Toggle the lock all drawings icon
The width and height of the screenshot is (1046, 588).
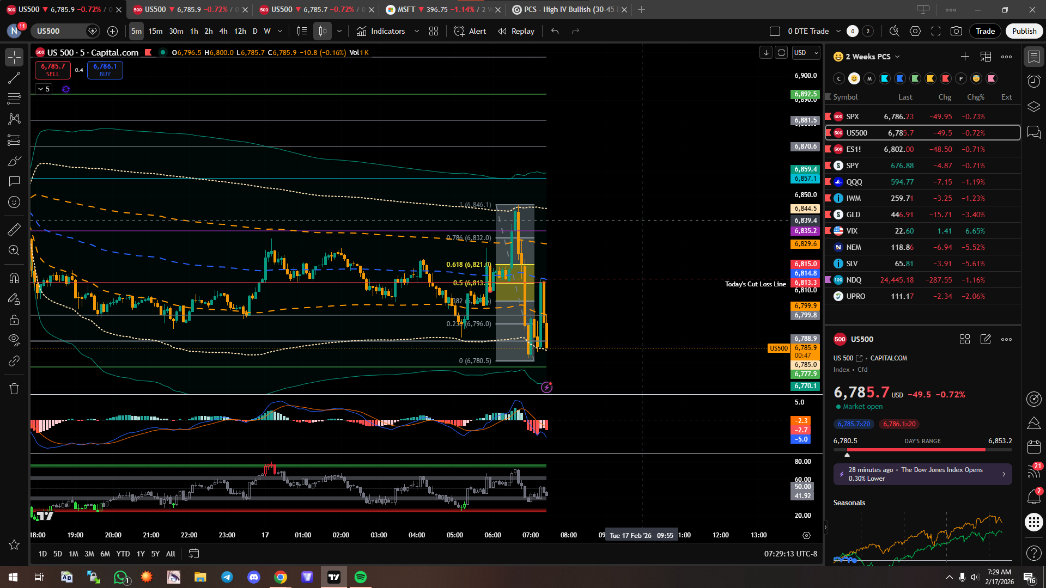pos(14,320)
